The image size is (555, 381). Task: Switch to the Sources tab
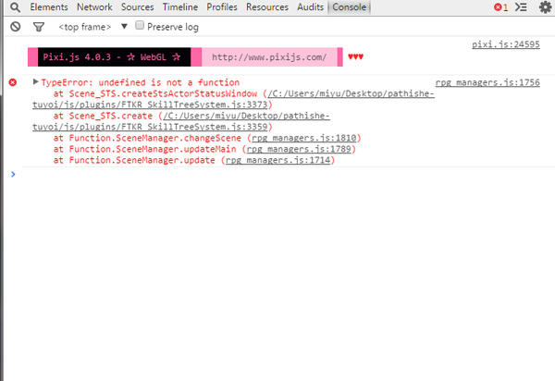tap(137, 7)
